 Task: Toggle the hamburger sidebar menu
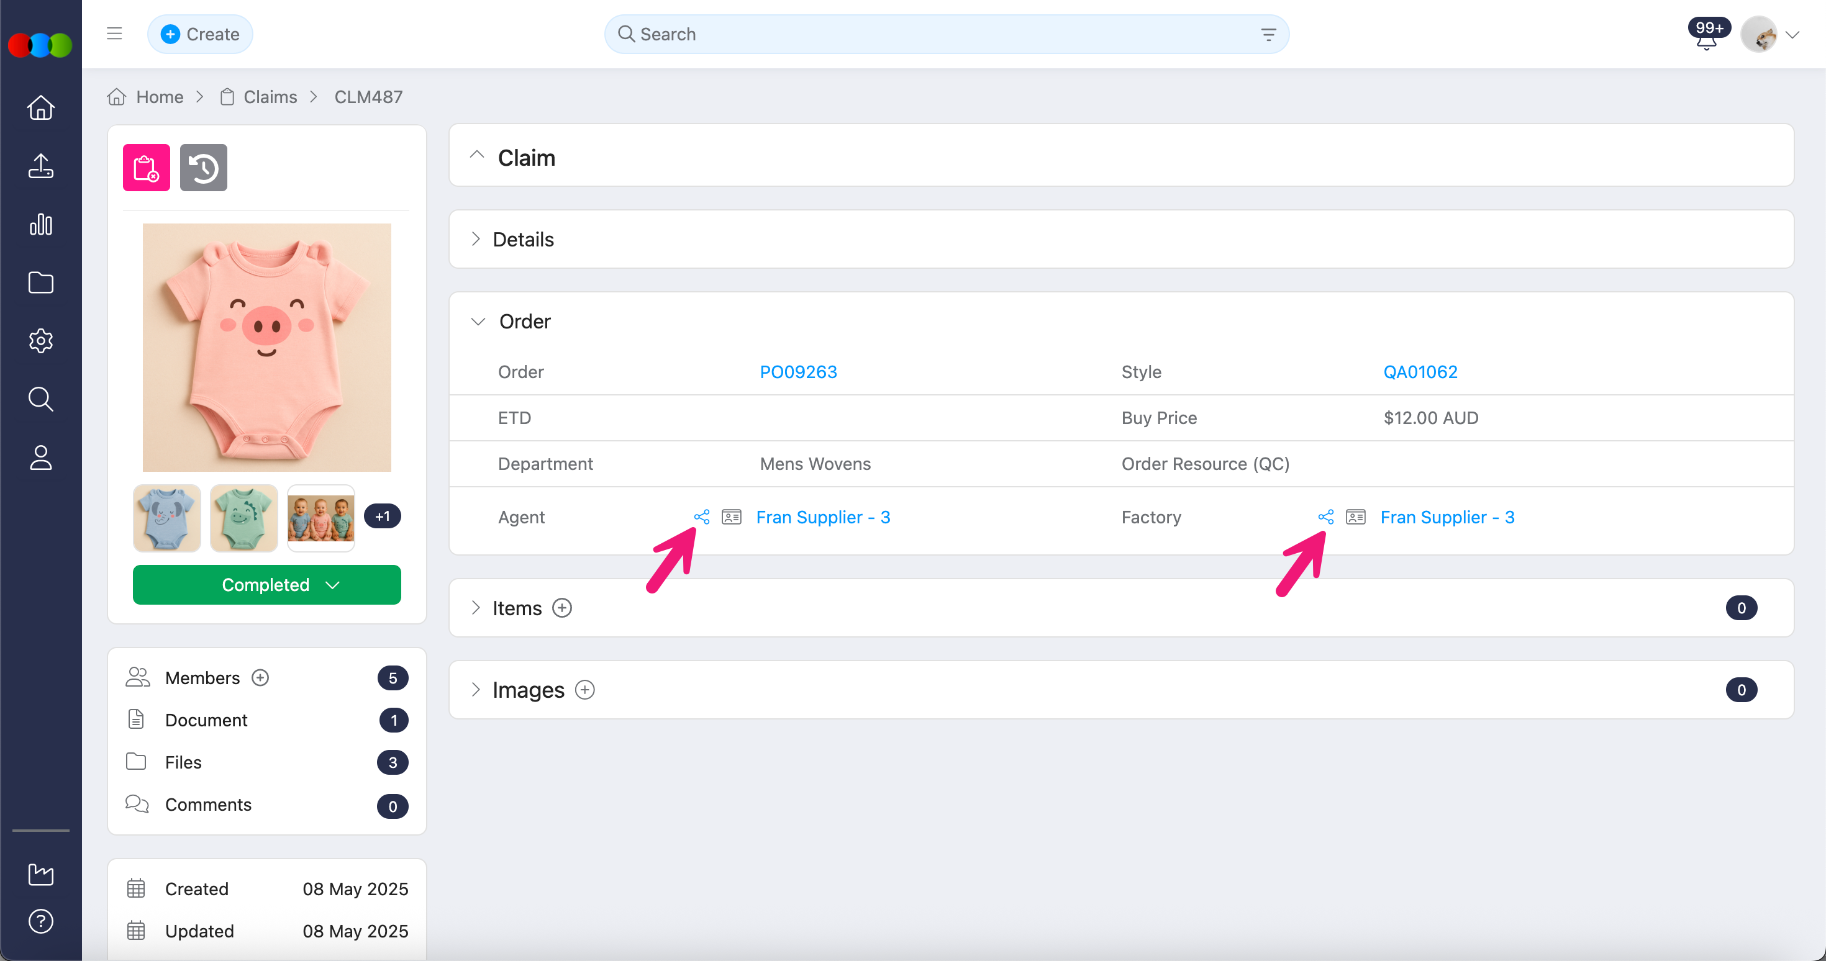pyautogui.click(x=114, y=34)
